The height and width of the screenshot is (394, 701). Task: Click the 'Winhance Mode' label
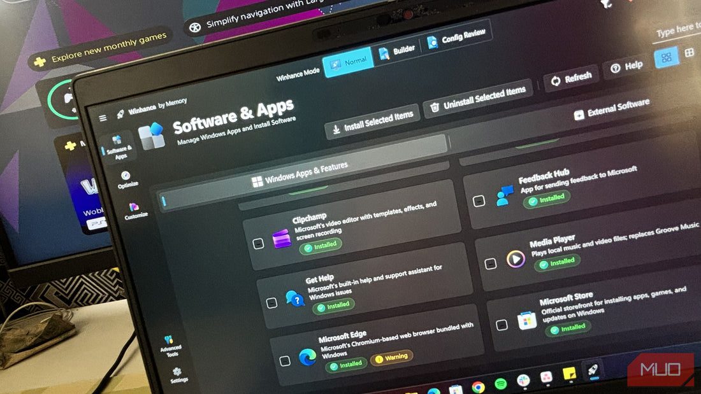298,74
